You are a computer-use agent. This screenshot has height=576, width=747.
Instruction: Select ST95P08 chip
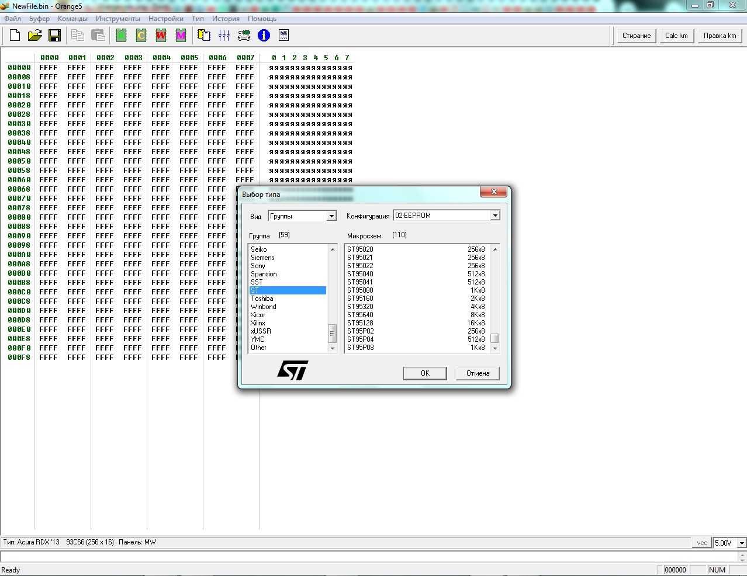[416, 348]
